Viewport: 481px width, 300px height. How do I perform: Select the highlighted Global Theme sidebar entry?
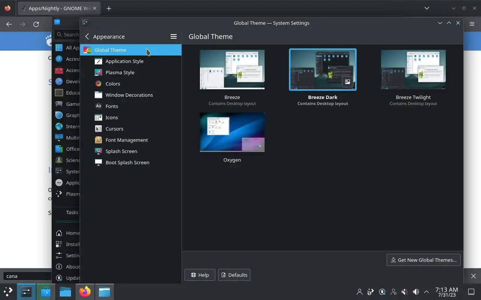[130, 50]
